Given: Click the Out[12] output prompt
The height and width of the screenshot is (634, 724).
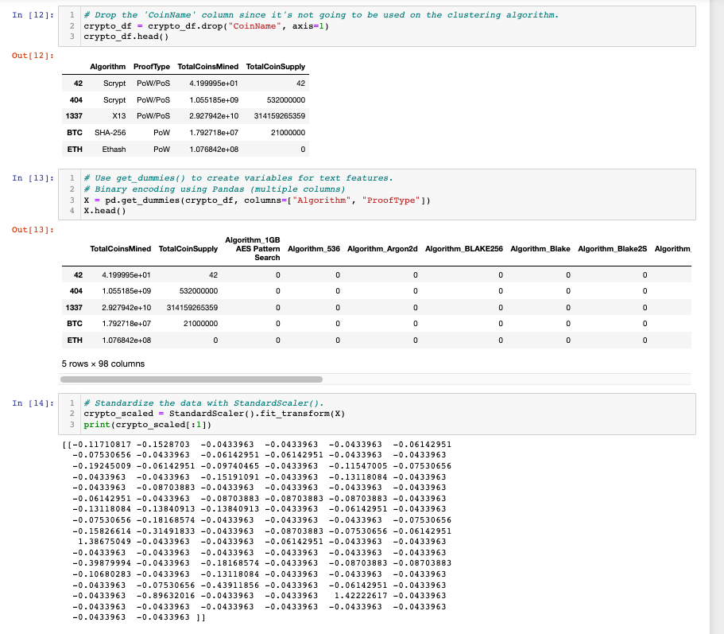Looking at the screenshot, I should pos(33,56).
